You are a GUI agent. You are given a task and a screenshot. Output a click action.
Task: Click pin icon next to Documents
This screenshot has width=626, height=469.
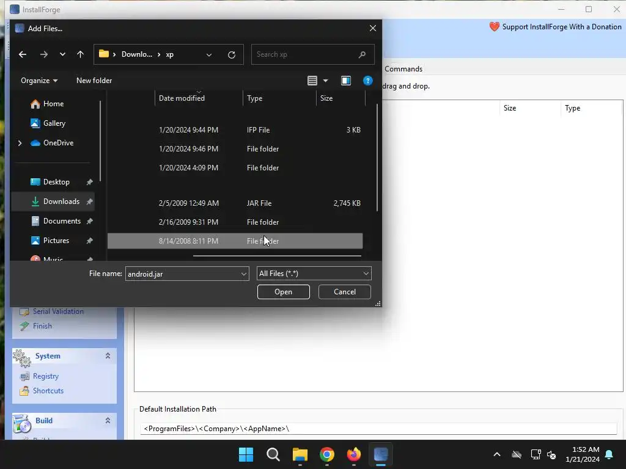pyautogui.click(x=89, y=221)
